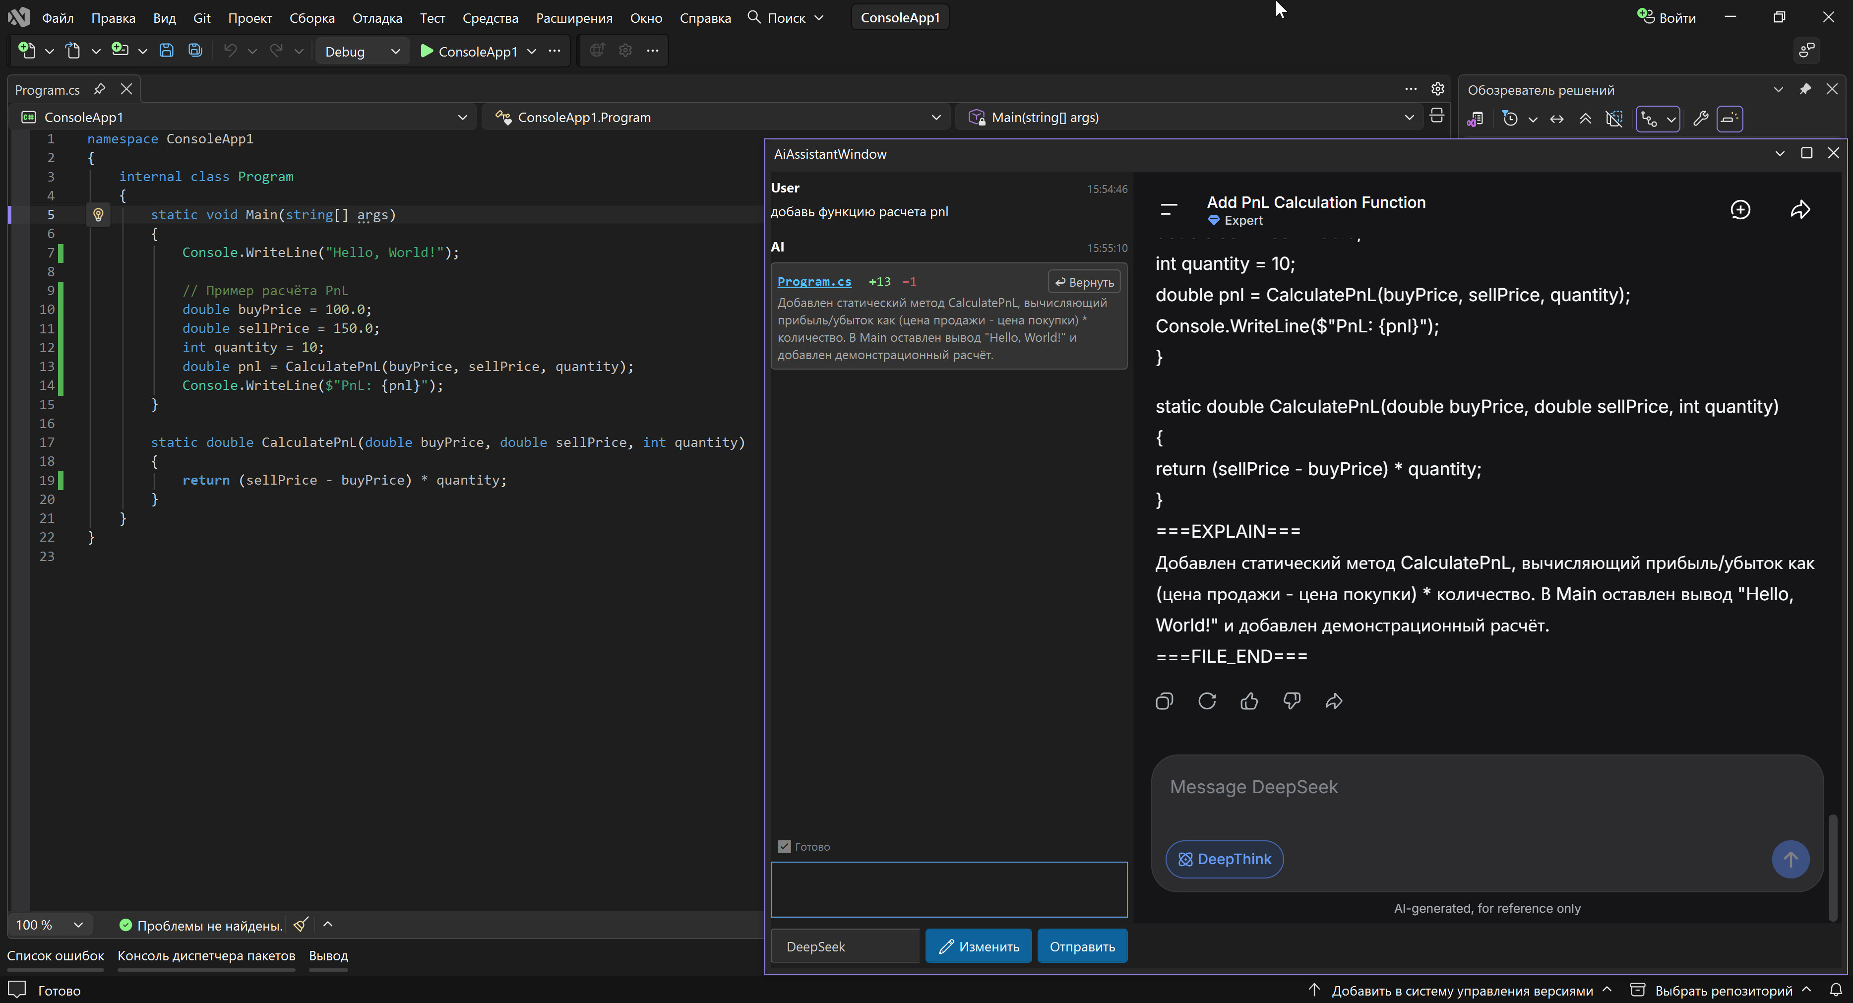Open the 100 % zoom dropdown
This screenshot has width=1853, height=1003.
(50, 925)
